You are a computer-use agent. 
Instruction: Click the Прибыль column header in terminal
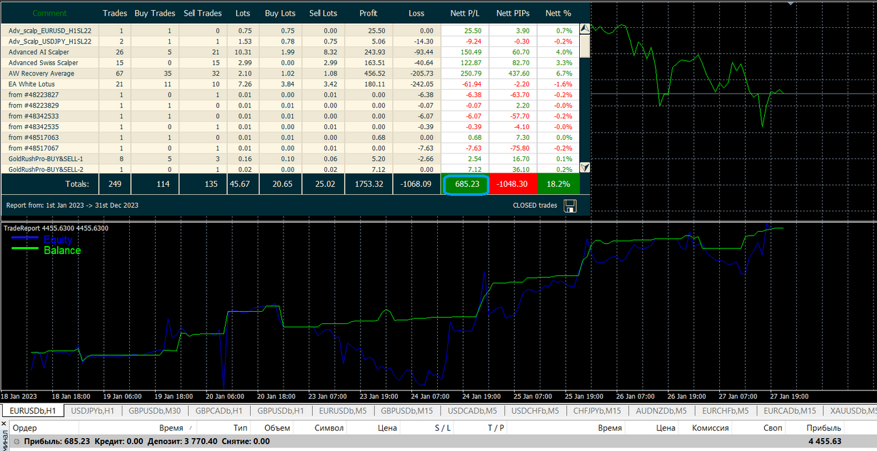click(x=823, y=428)
